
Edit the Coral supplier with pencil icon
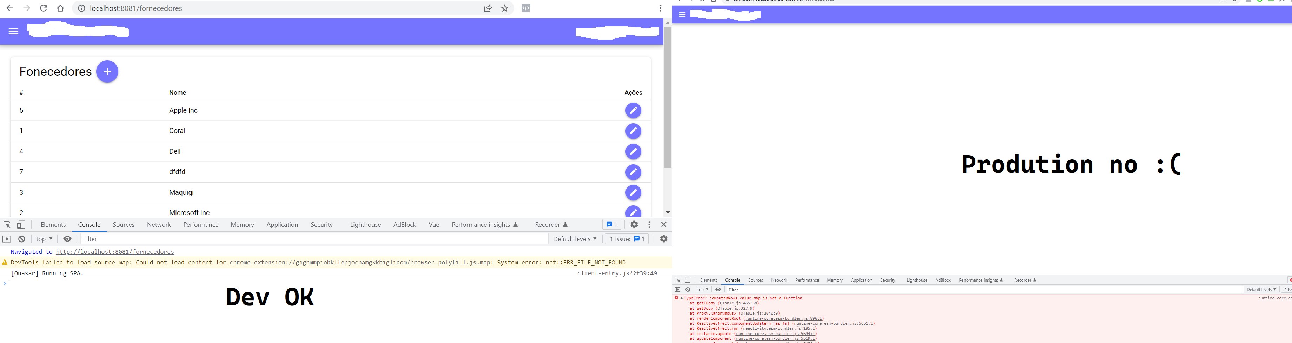(x=633, y=131)
